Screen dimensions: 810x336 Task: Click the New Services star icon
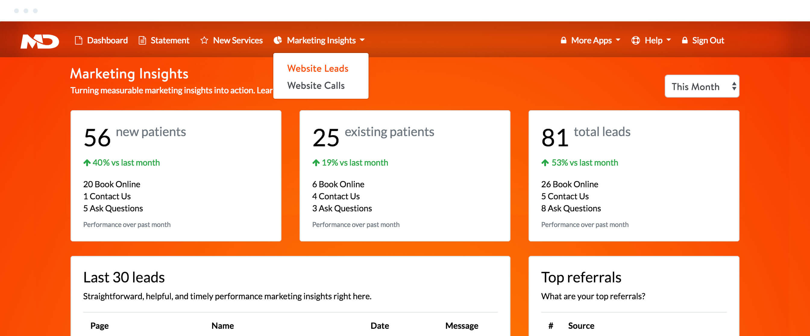204,41
